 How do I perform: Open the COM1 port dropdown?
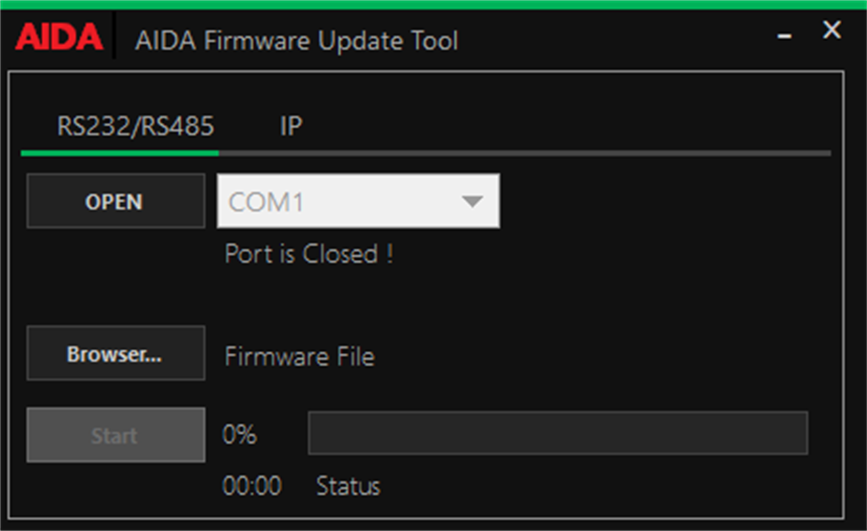[x=357, y=200]
